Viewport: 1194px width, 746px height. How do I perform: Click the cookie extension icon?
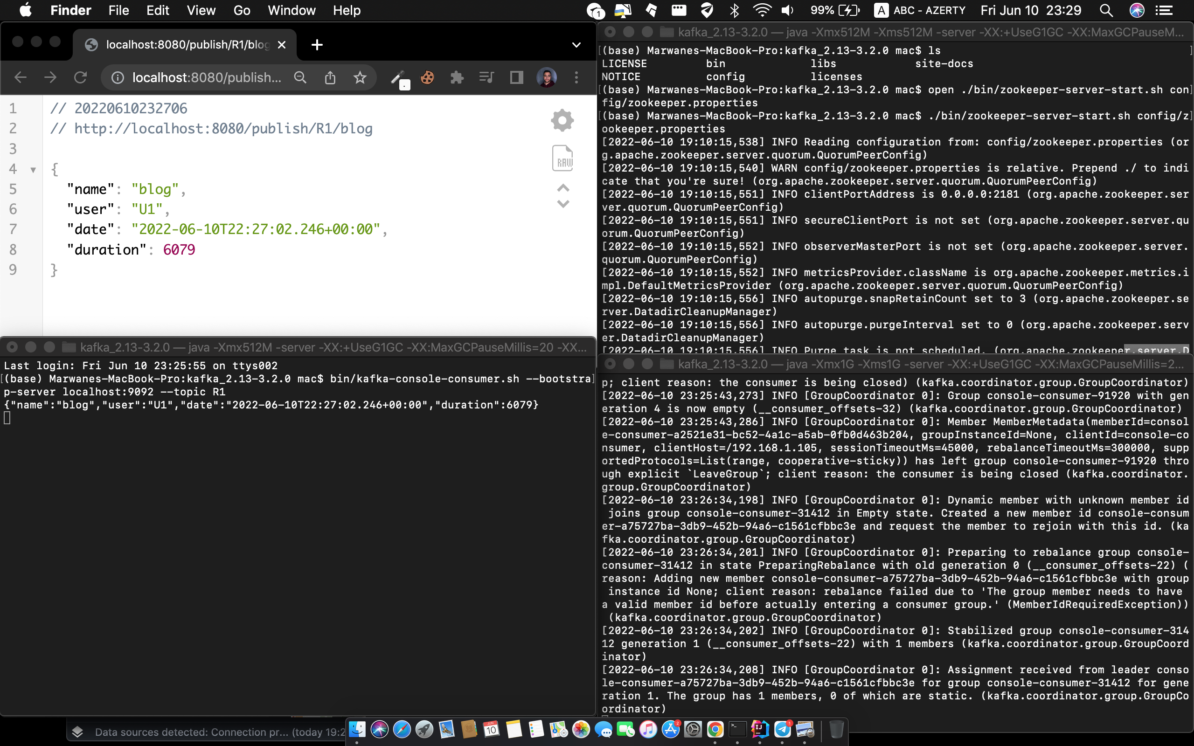[427, 77]
